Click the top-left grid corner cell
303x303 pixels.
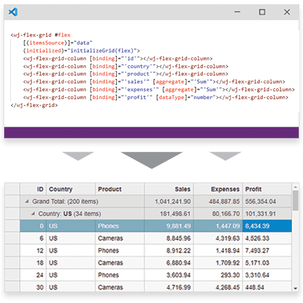tap(12, 189)
